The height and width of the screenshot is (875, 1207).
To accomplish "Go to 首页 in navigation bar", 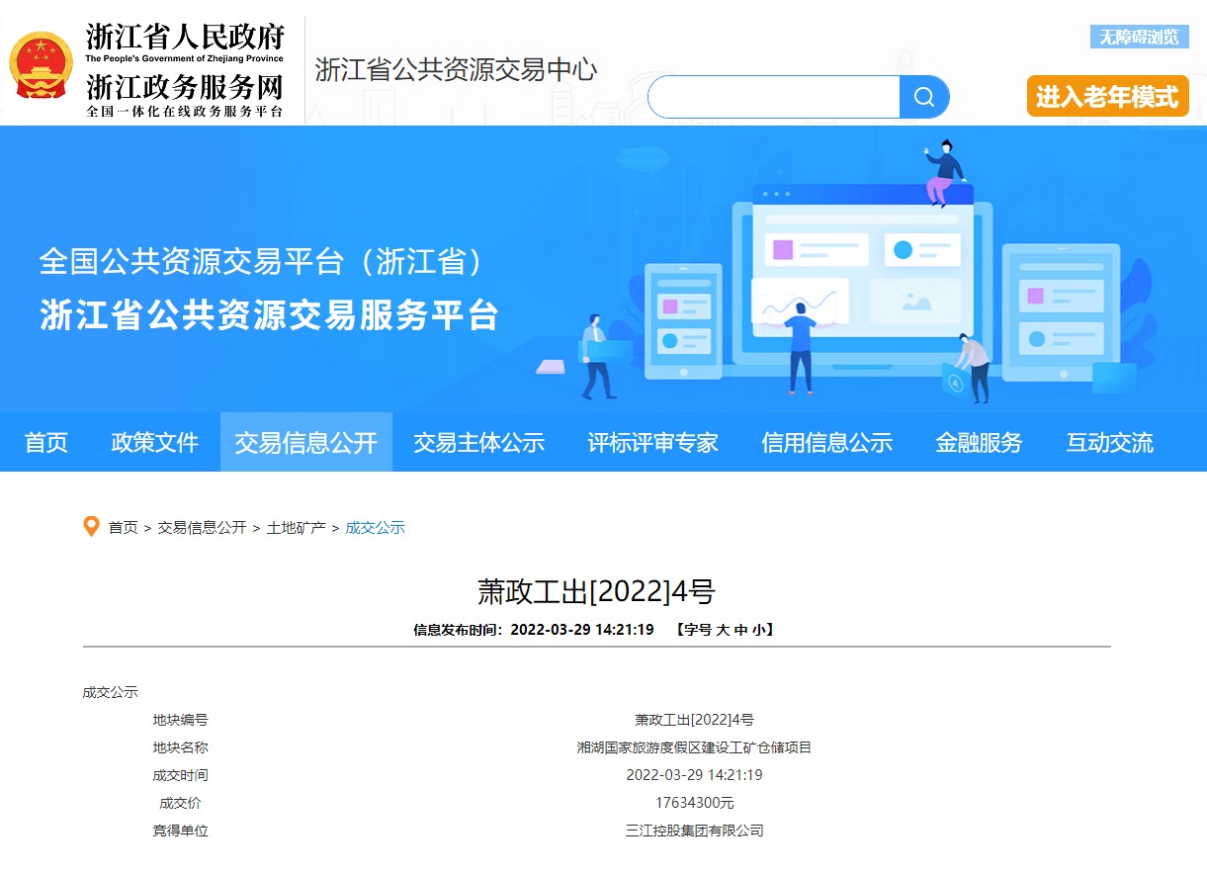I will 46,443.
